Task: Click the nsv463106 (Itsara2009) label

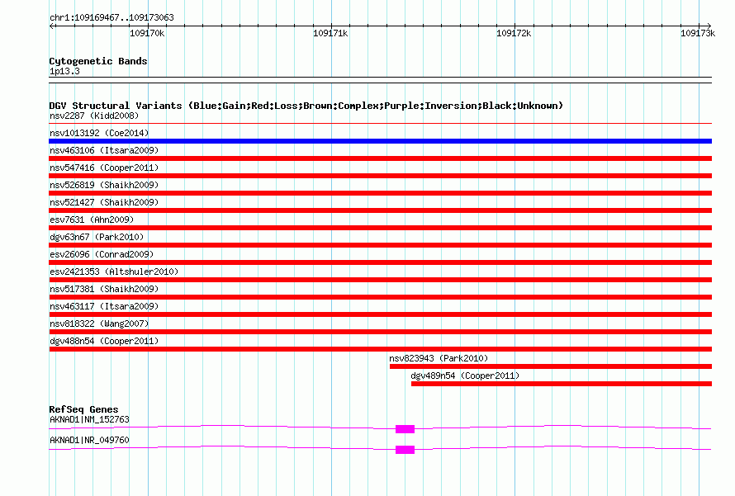Action: click(104, 150)
